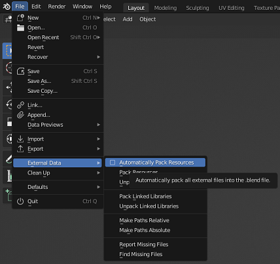The height and width of the screenshot is (264, 280).
Task: Click the Open Recent entry
Action: pyautogui.click(x=58, y=37)
